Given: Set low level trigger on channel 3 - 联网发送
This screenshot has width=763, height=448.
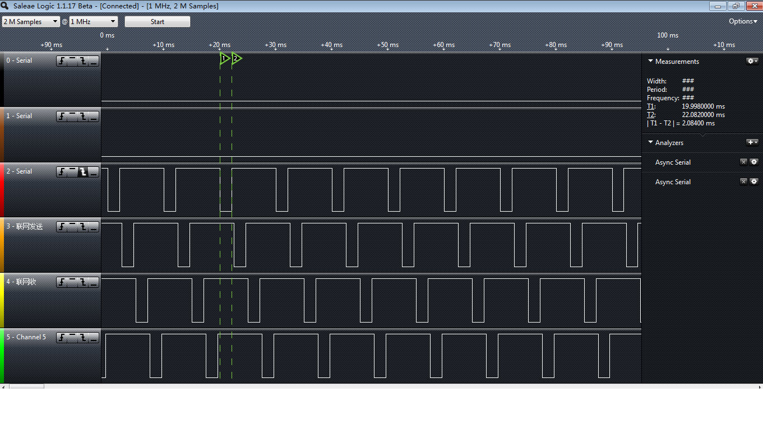Looking at the screenshot, I should (94, 227).
